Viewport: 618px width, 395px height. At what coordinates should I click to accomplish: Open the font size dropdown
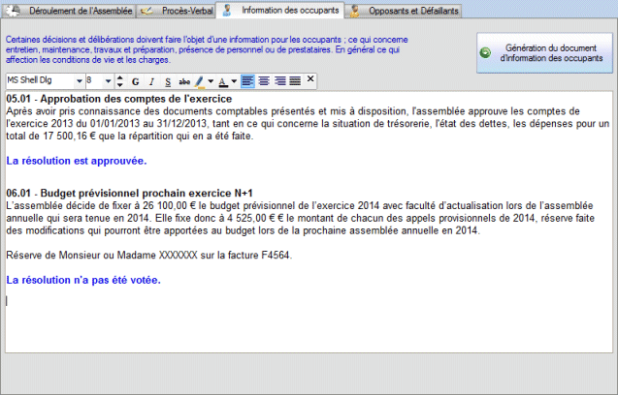click(x=108, y=81)
